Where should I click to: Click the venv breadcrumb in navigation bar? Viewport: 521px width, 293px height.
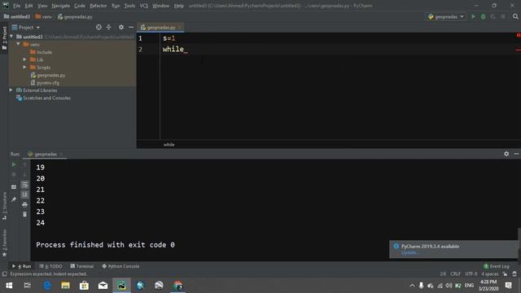click(x=44, y=16)
